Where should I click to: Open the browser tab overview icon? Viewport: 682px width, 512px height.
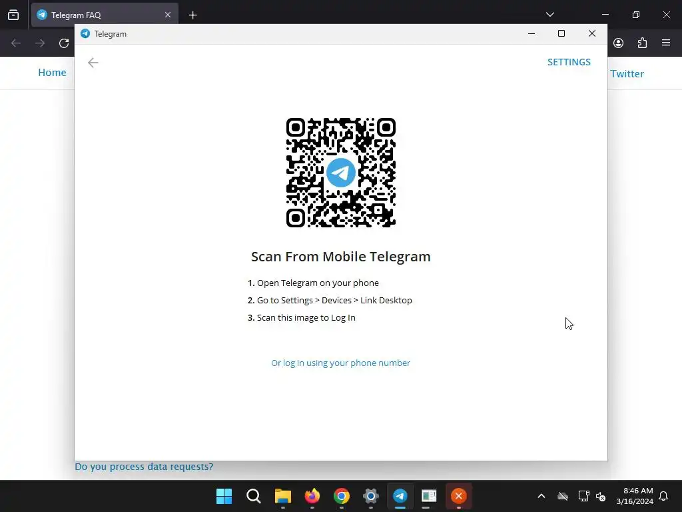point(13,15)
